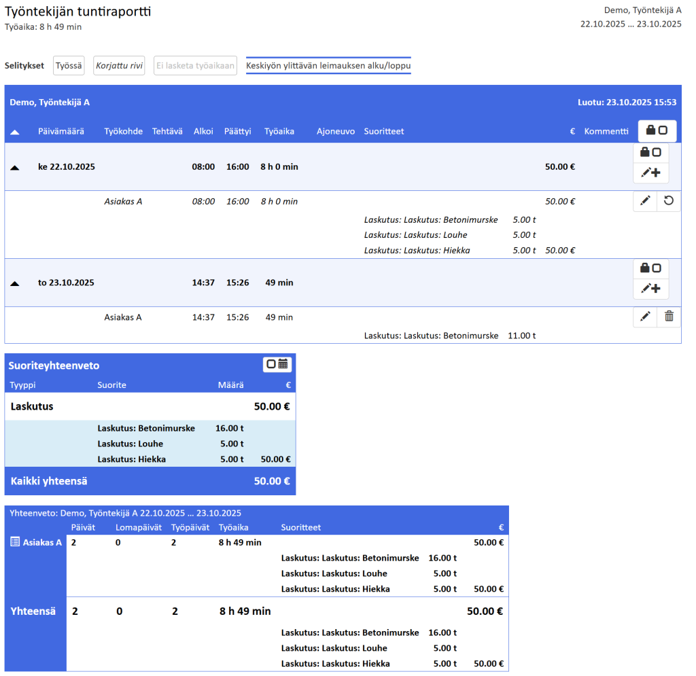Delete the 14:37–15:26 entry with trash icon
The width and height of the screenshot is (696, 676).
[x=669, y=317]
